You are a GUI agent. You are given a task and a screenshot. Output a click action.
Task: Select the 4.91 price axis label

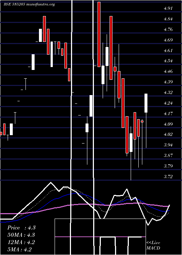(x=168, y=8)
